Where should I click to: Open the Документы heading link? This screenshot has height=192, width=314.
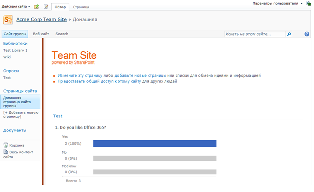(15, 130)
